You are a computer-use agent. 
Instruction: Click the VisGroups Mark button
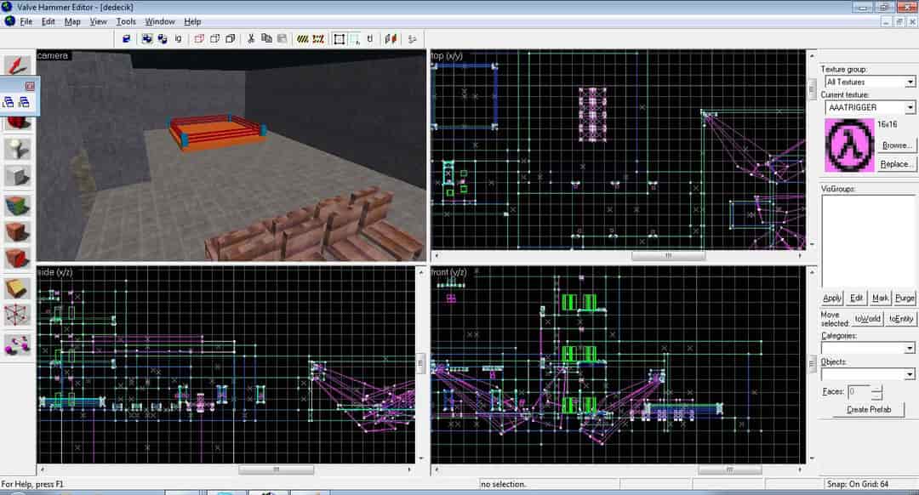881,298
